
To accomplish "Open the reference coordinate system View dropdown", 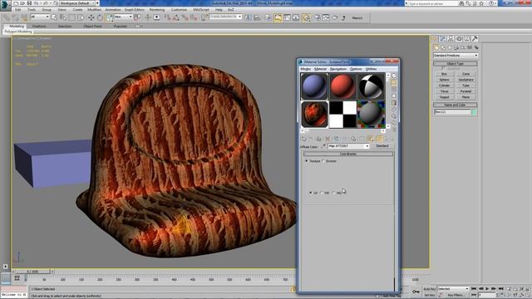I will click(x=123, y=17).
